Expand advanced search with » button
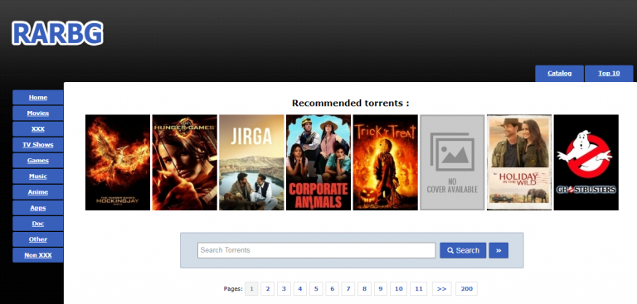Image resolution: width=637 pixels, height=304 pixels. coord(498,250)
